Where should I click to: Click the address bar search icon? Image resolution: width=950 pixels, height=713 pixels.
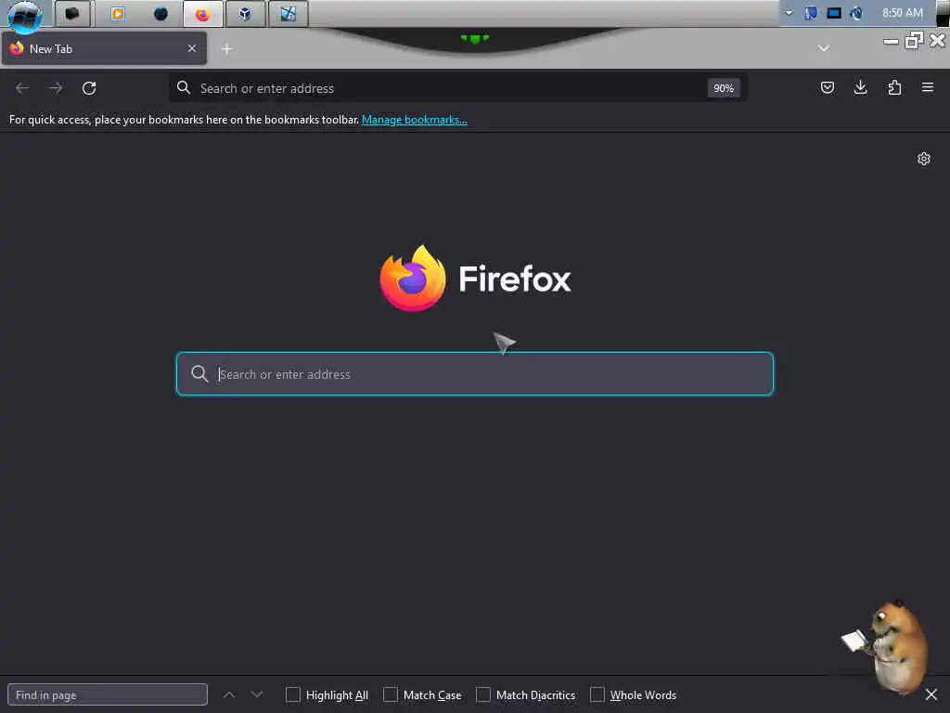pyautogui.click(x=184, y=88)
